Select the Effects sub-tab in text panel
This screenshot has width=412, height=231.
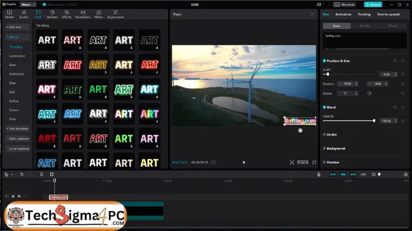pyautogui.click(x=393, y=26)
